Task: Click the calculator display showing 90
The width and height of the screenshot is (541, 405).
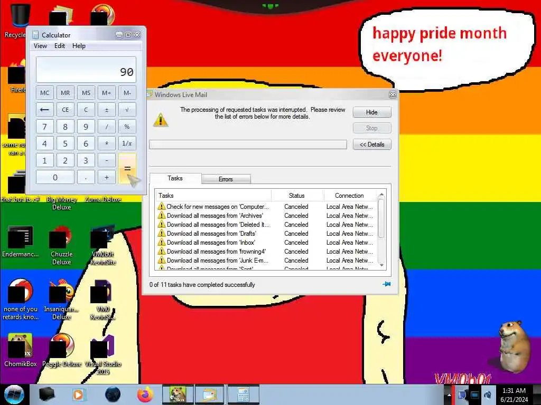Action: click(86, 70)
